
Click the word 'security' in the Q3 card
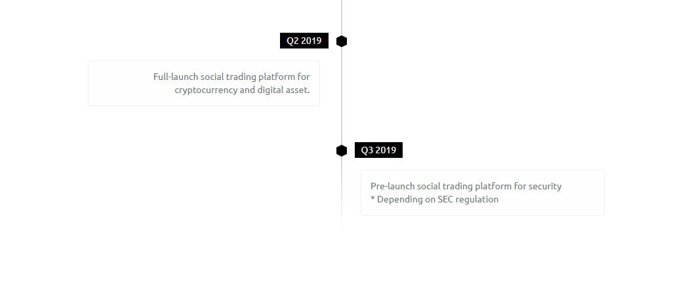[545, 187]
